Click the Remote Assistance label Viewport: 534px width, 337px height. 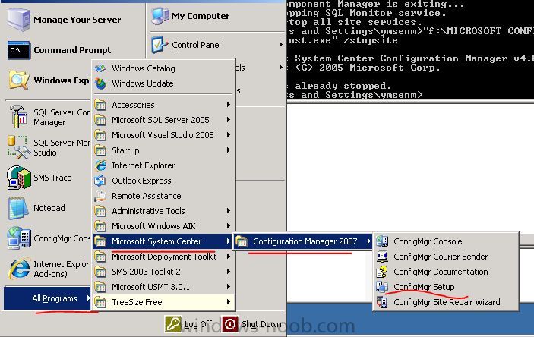pyautogui.click(x=147, y=196)
